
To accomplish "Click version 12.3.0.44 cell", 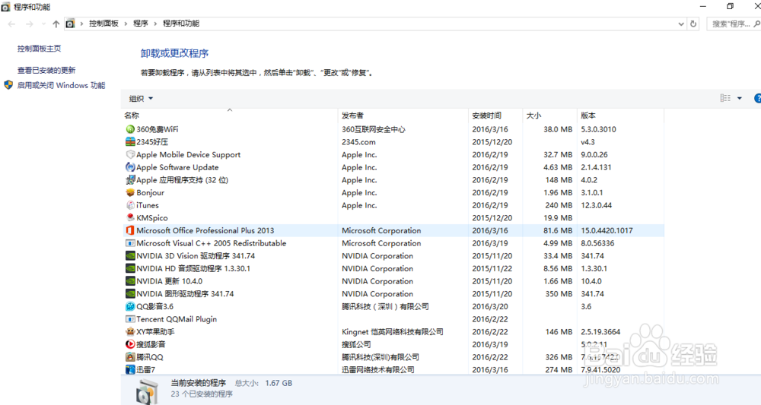I will [x=597, y=205].
